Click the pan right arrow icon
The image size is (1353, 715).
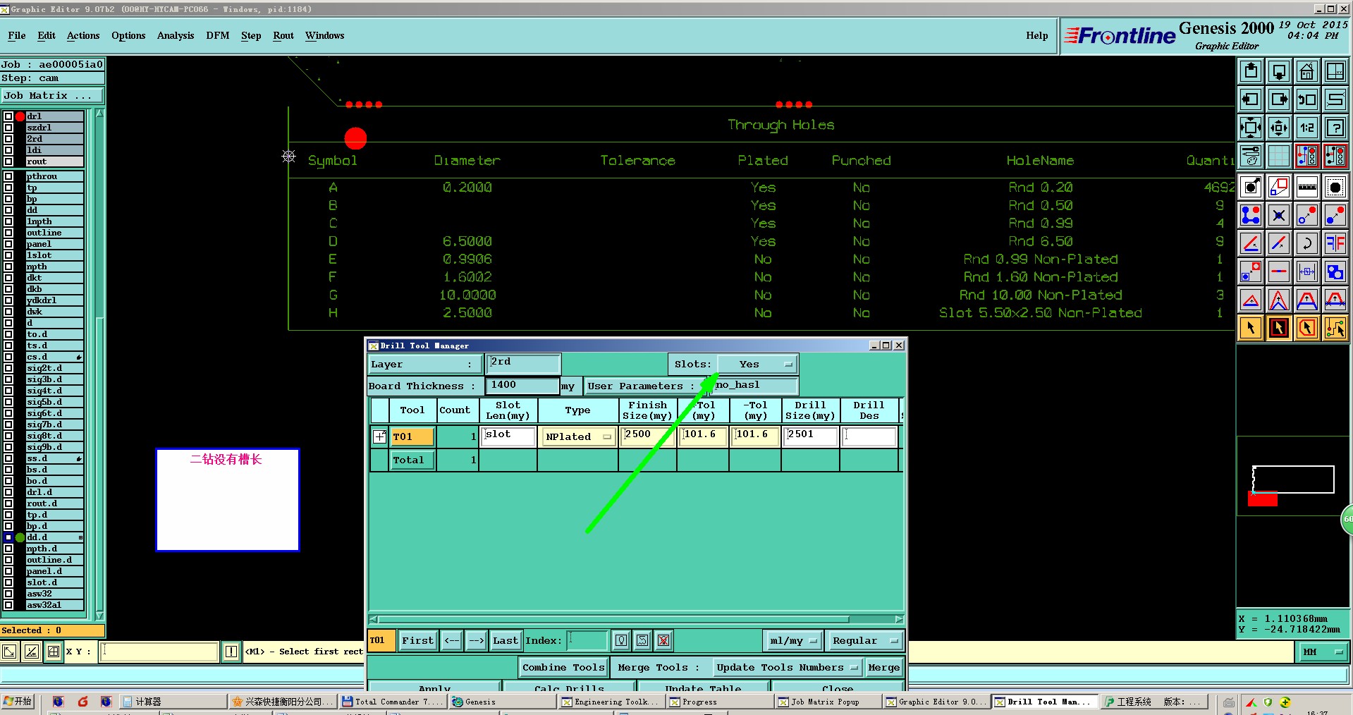(1279, 99)
